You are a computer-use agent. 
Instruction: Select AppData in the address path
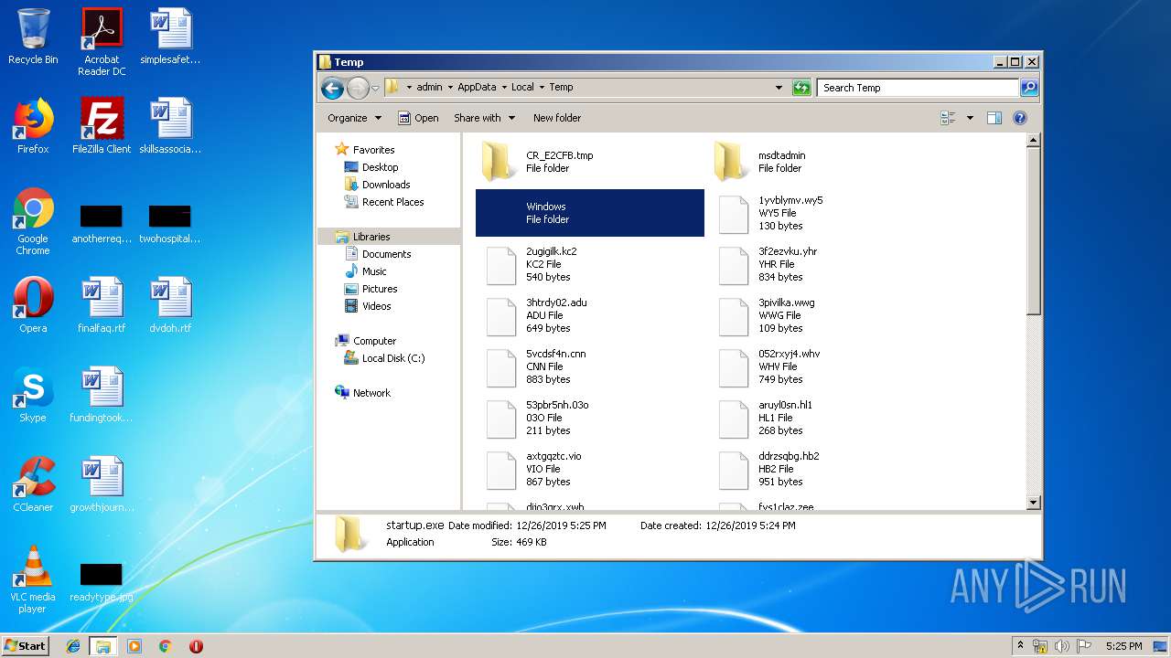[477, 88]
